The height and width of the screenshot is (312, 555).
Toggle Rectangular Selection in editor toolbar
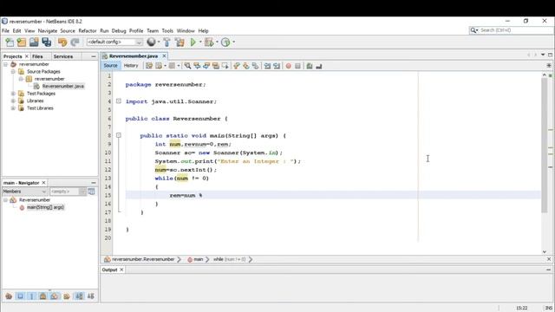tap(225, 66)
